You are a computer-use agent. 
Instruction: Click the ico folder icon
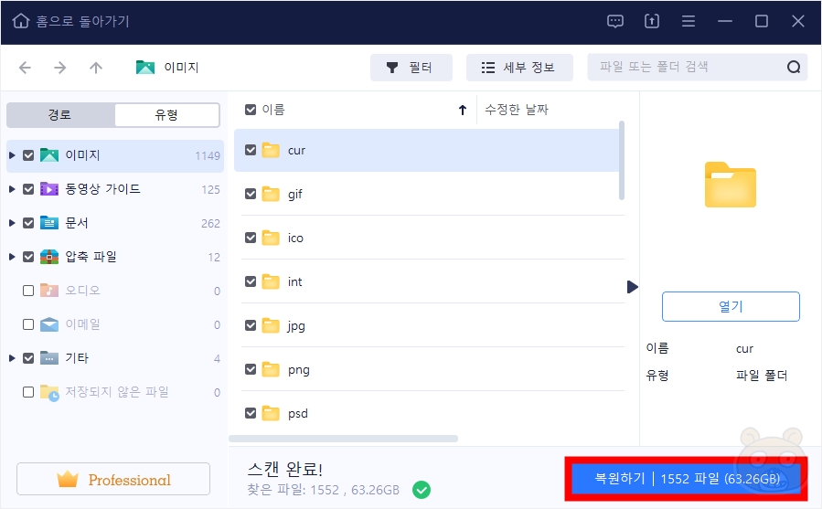pyautogui.click(x=271, y=238)
